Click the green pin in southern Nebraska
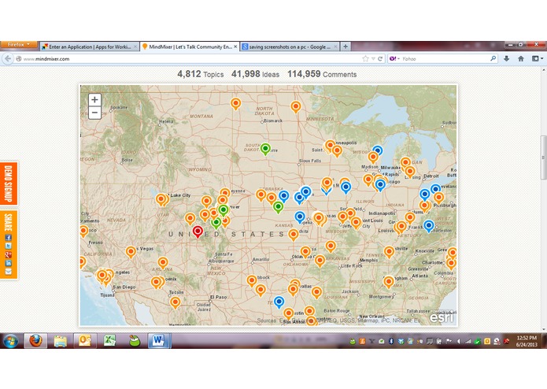Viewport: 547px width, 389px height. tap(278, 207)
